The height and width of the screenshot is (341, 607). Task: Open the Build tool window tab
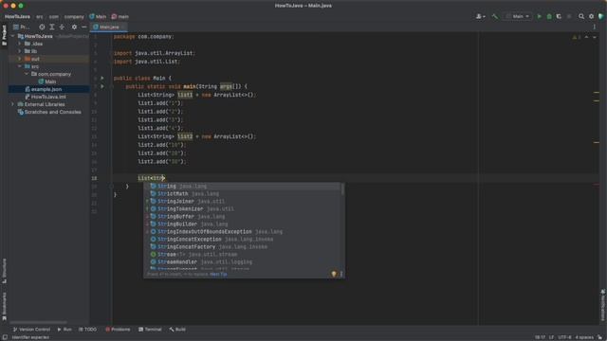click(x=177, y=330)
